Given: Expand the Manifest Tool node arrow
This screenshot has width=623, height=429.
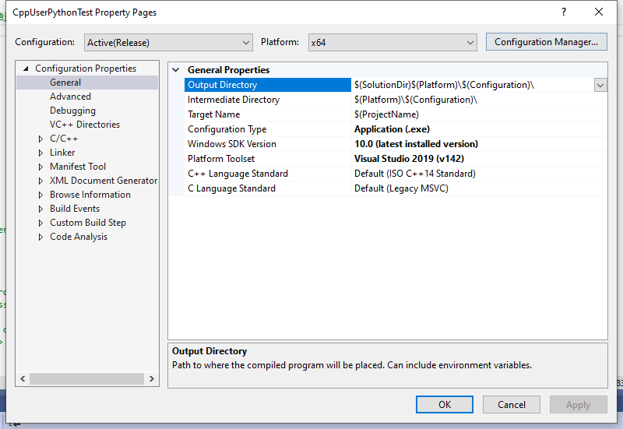Looking at the screenshot, I should pos(40,167).
